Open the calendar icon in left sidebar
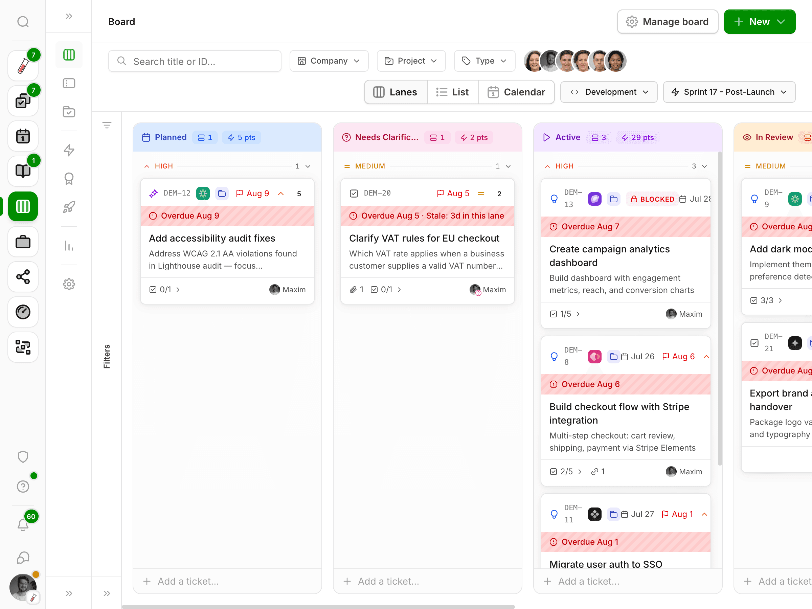 click(23, 136)
